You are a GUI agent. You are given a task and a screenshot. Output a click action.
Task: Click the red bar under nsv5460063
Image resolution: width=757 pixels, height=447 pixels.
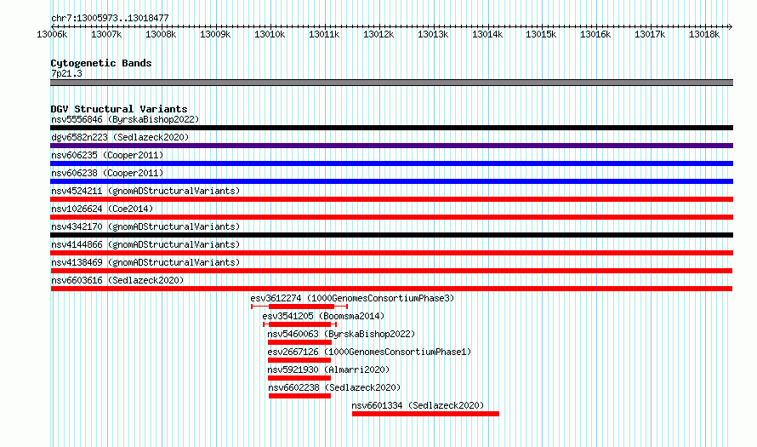click(299, 342)
